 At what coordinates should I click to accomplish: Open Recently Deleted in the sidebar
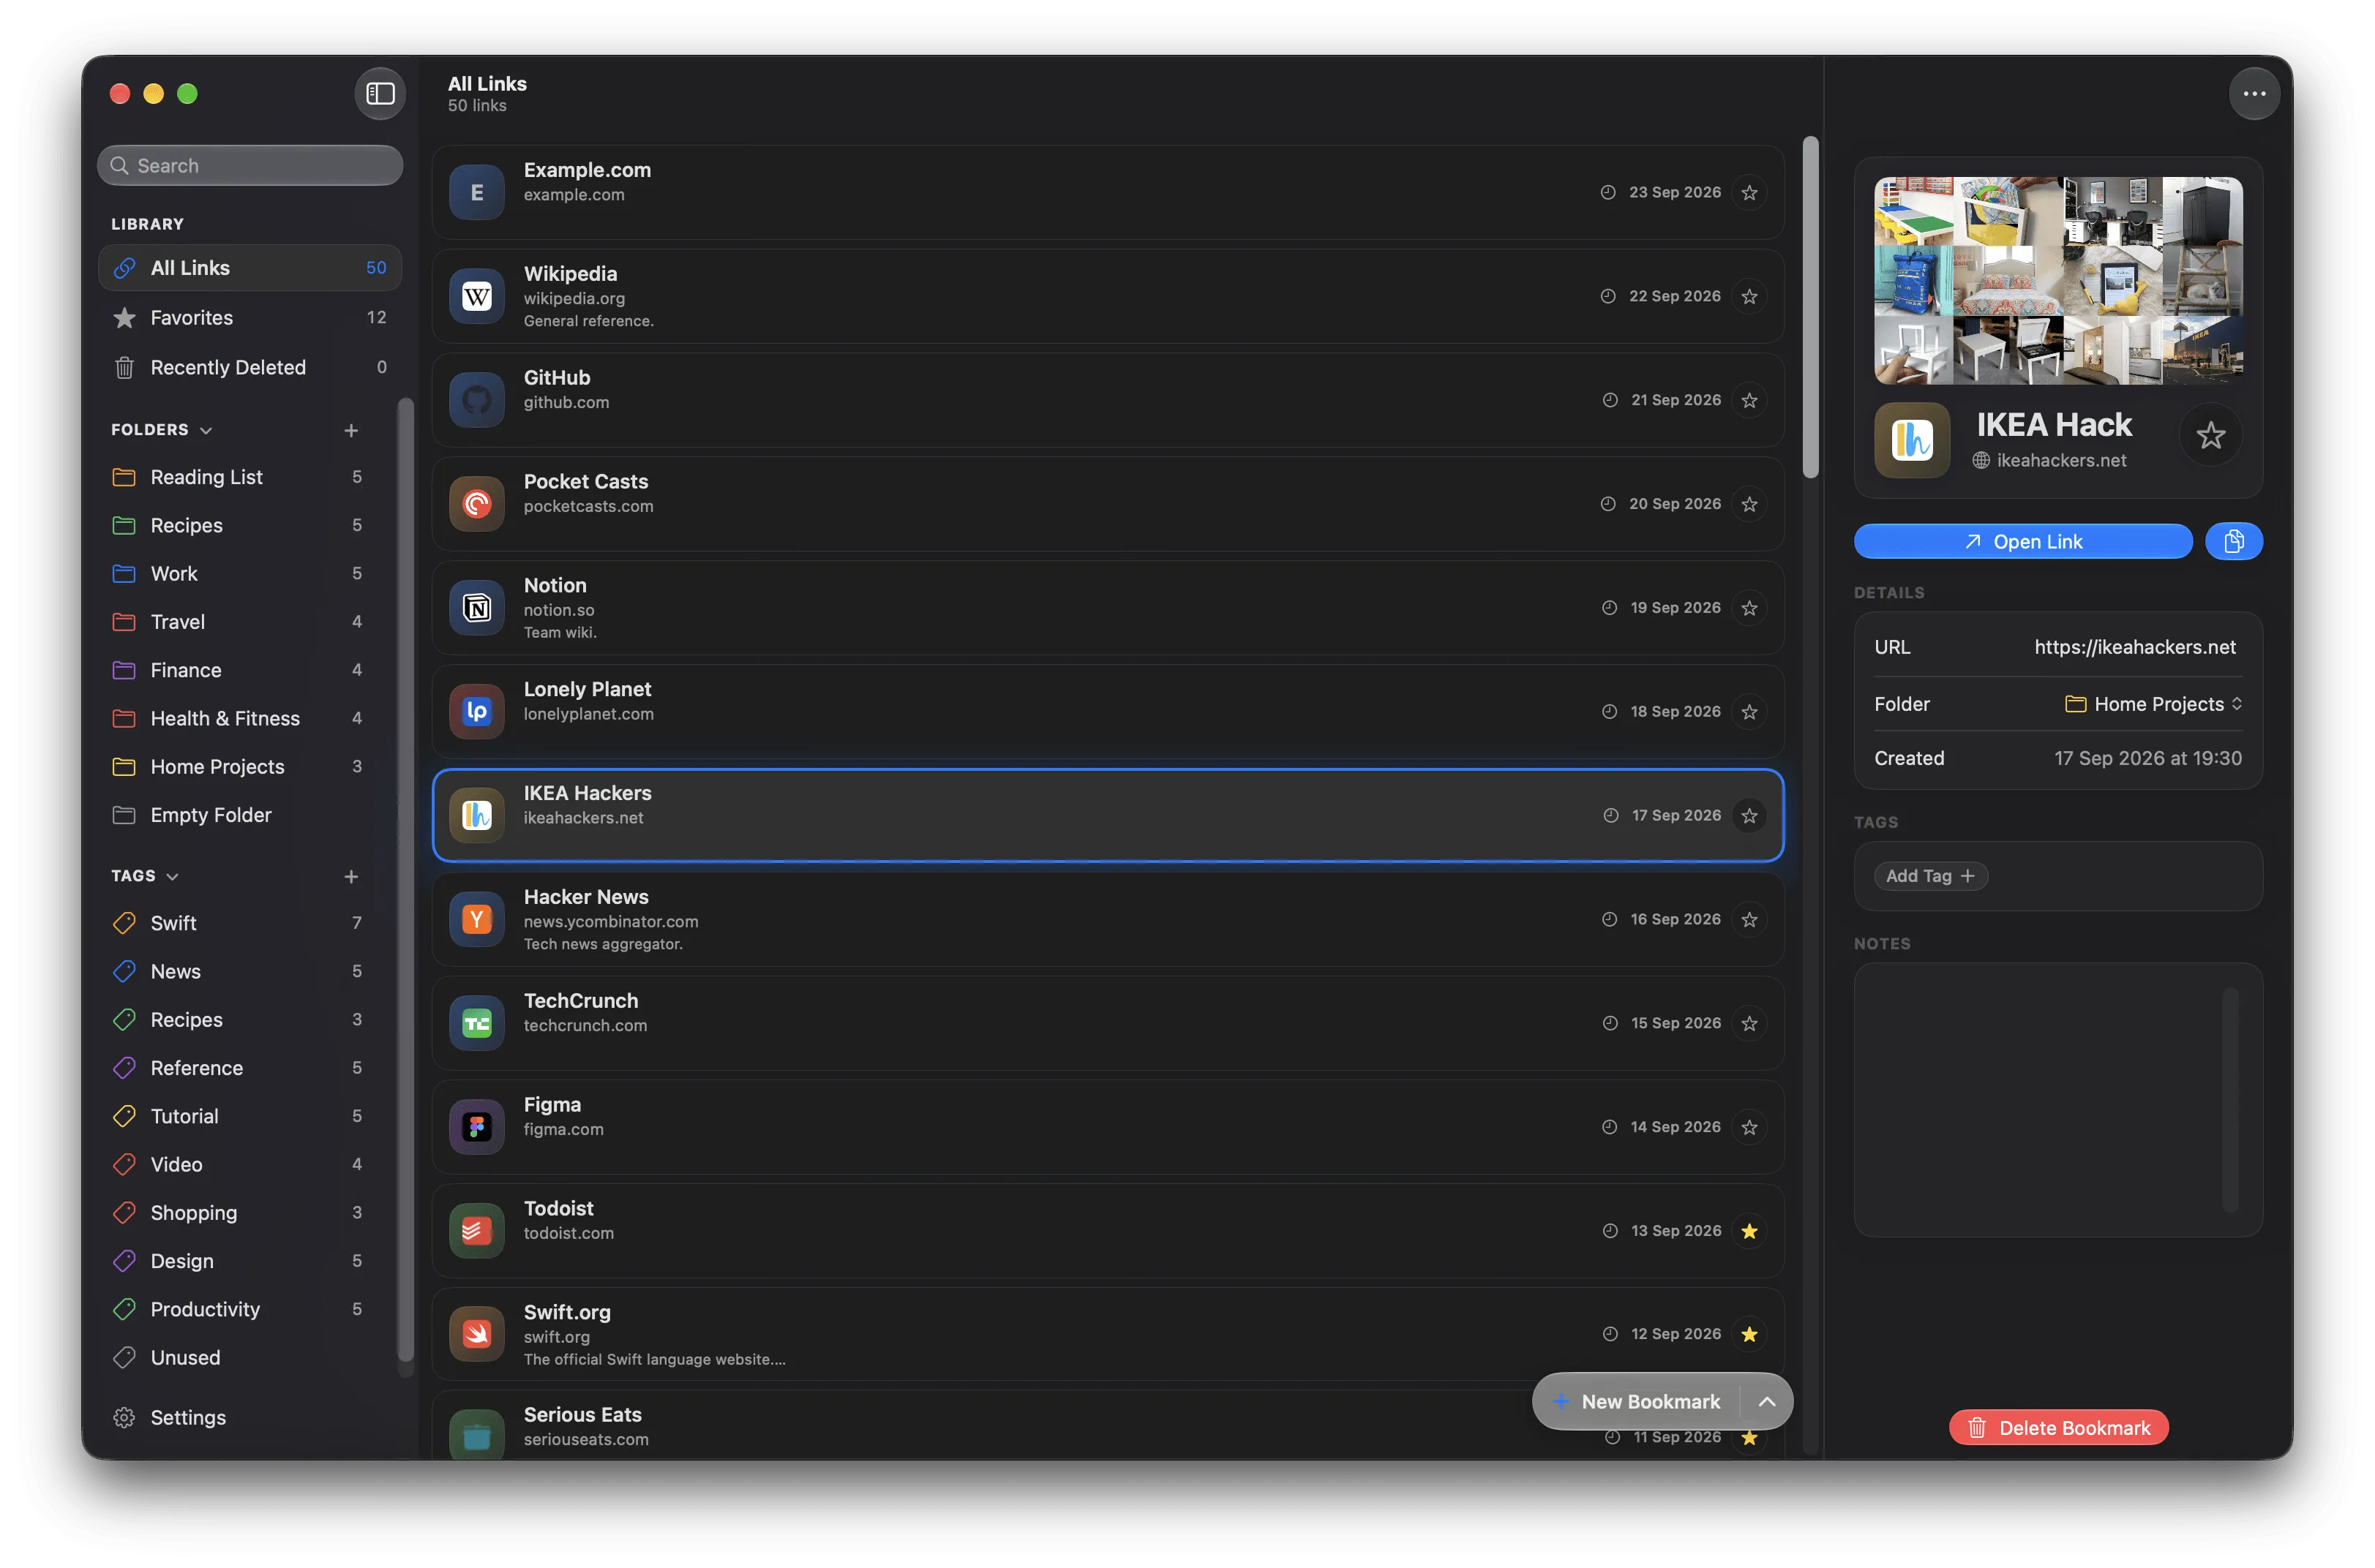point(250,367)
